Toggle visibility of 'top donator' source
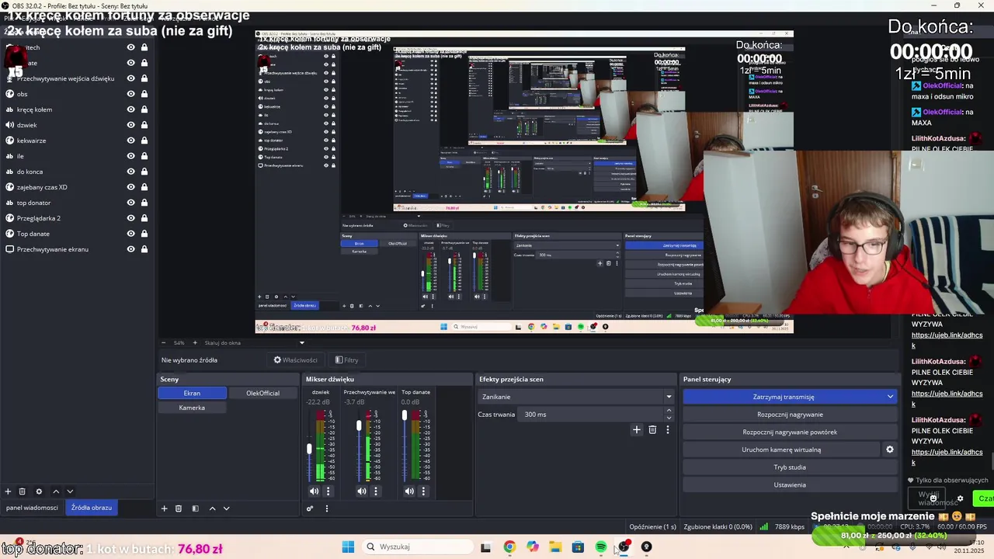 click(x=130, y=203)
